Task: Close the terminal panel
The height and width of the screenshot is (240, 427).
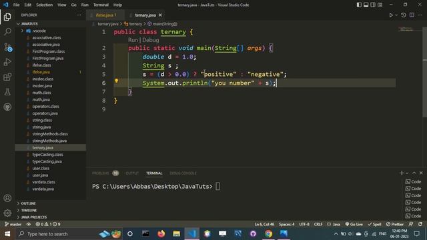Action: click(x=421, y=173)
